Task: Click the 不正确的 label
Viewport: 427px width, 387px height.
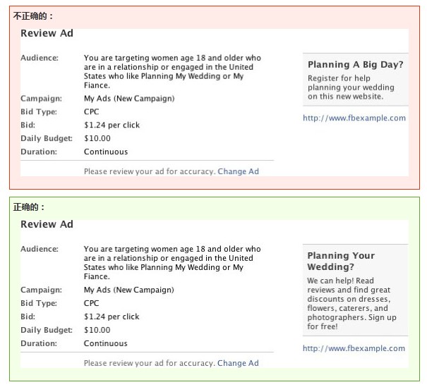Action: pos(33,16)
